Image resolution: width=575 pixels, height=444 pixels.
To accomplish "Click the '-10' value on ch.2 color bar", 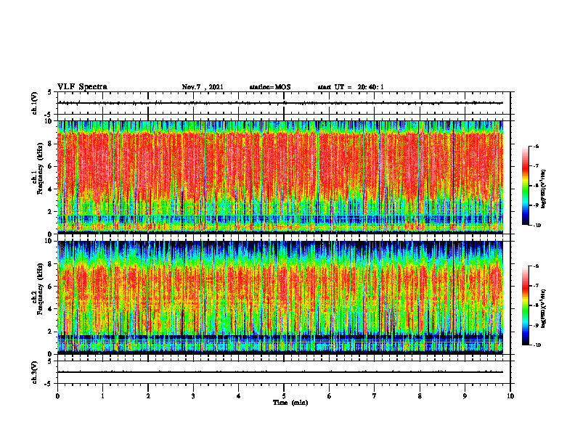I will (537, 345).
